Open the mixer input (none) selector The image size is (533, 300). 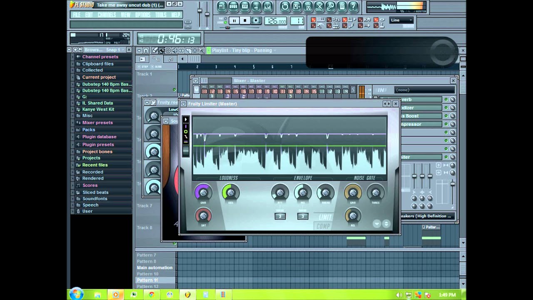[x=424, y=90]
